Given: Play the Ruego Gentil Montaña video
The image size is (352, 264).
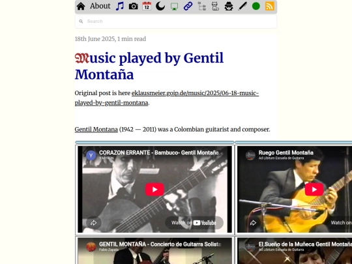Looking at the screenshot, I should [x=314, y=190].
